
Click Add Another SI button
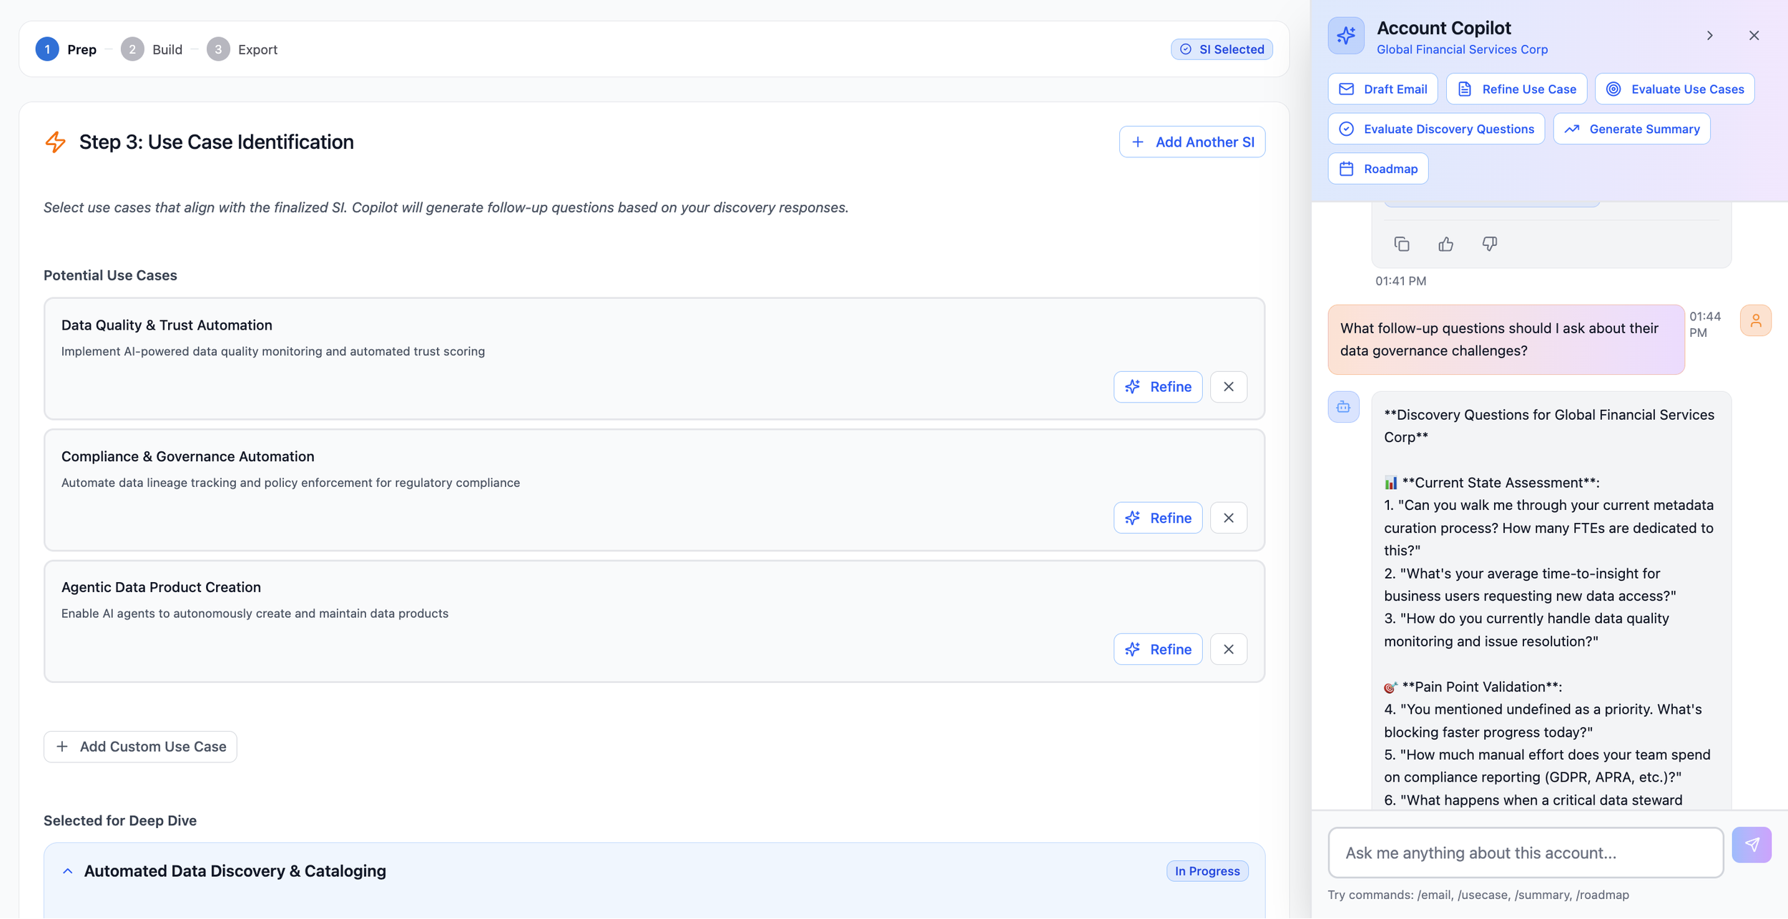point(1192,142)
